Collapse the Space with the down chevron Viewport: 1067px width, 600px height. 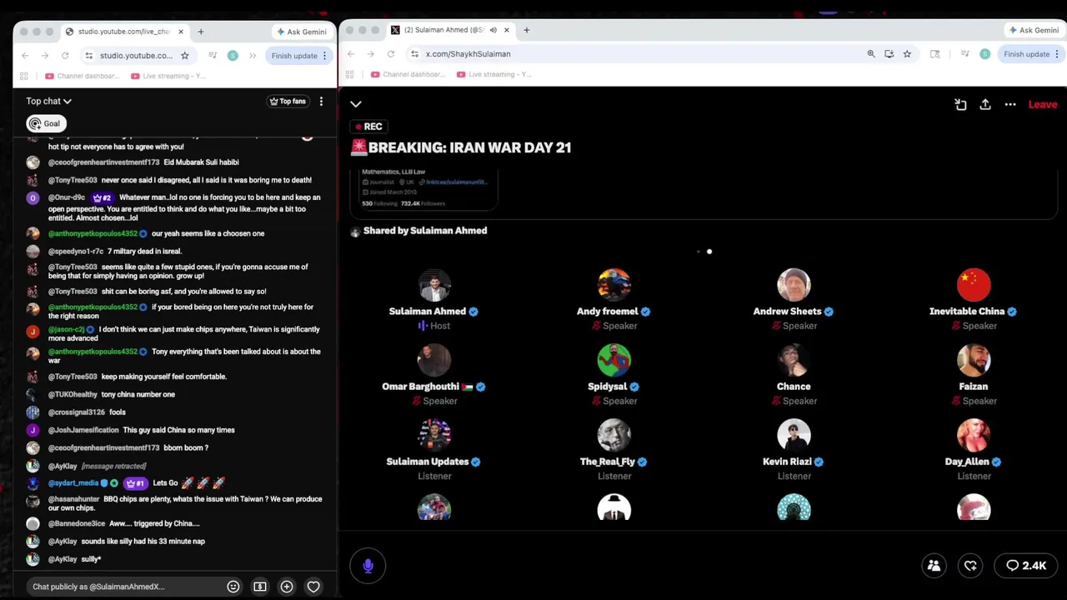[x=356, y=104]
